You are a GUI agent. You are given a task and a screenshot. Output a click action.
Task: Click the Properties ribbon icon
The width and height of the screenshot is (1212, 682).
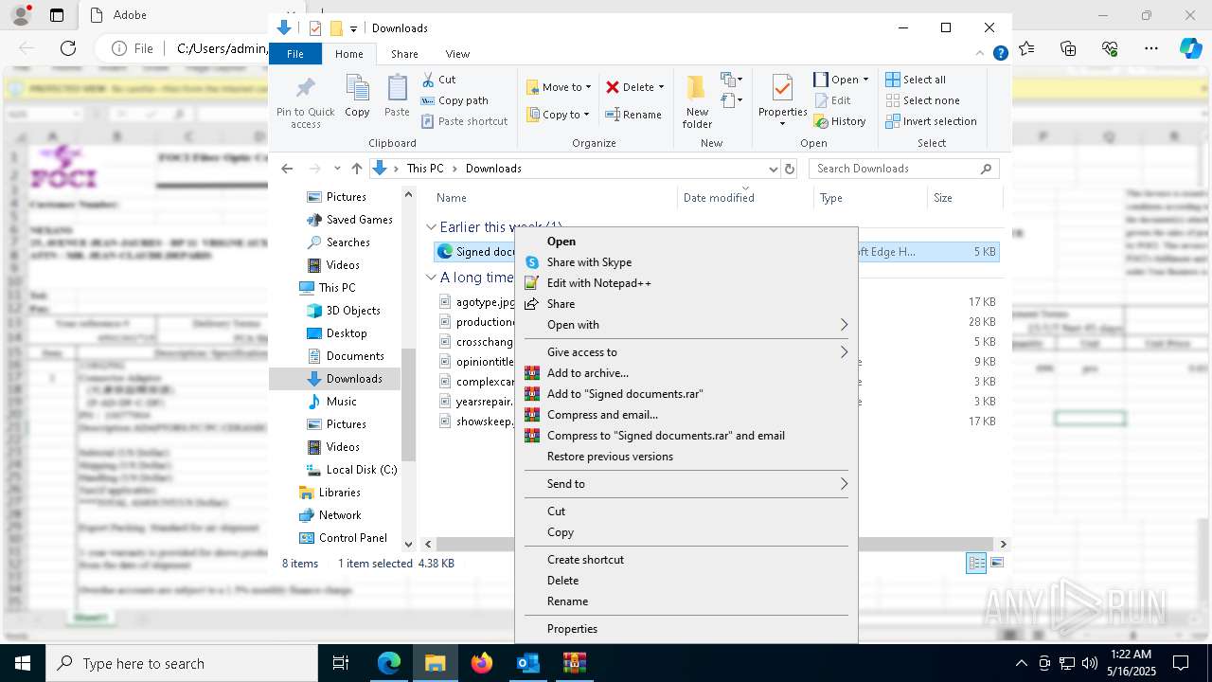pyautogui.click(x=782, y=90)
